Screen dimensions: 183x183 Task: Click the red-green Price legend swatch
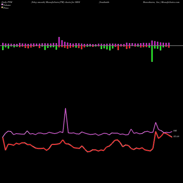pyautogui.click(x=2, y=8)
